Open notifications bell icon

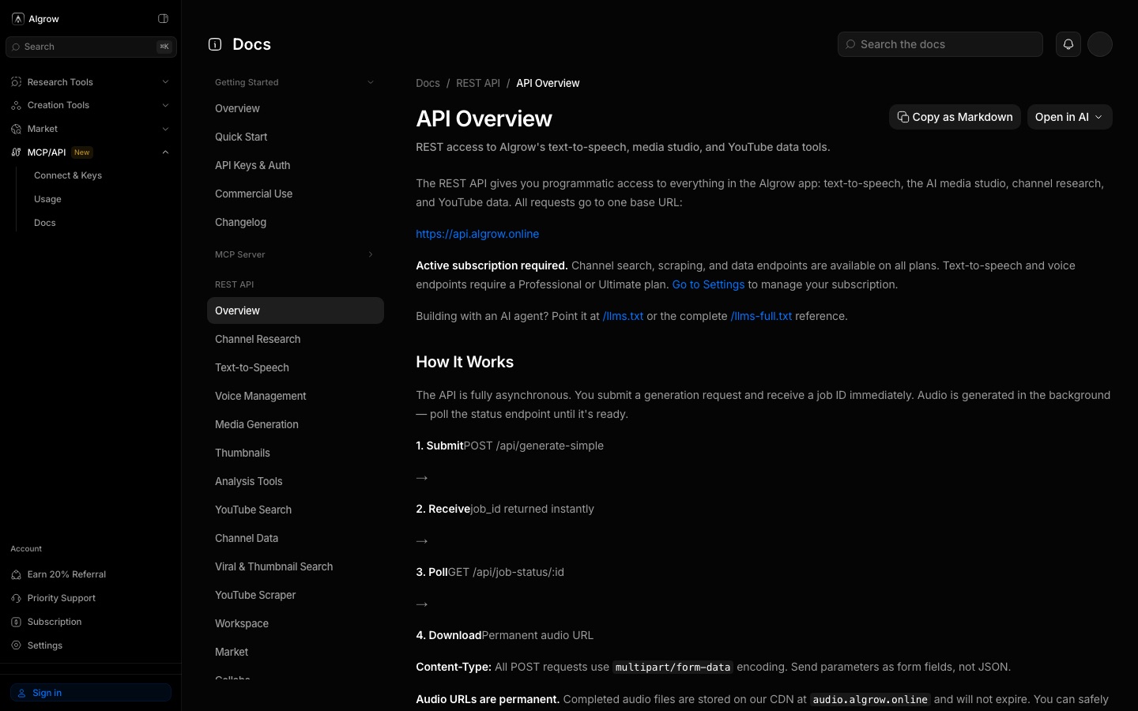(x=1068, y=44)
